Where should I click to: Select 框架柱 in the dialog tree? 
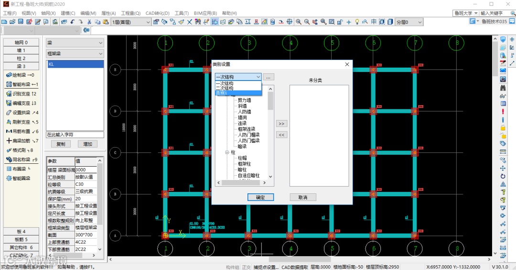(244, 164)
